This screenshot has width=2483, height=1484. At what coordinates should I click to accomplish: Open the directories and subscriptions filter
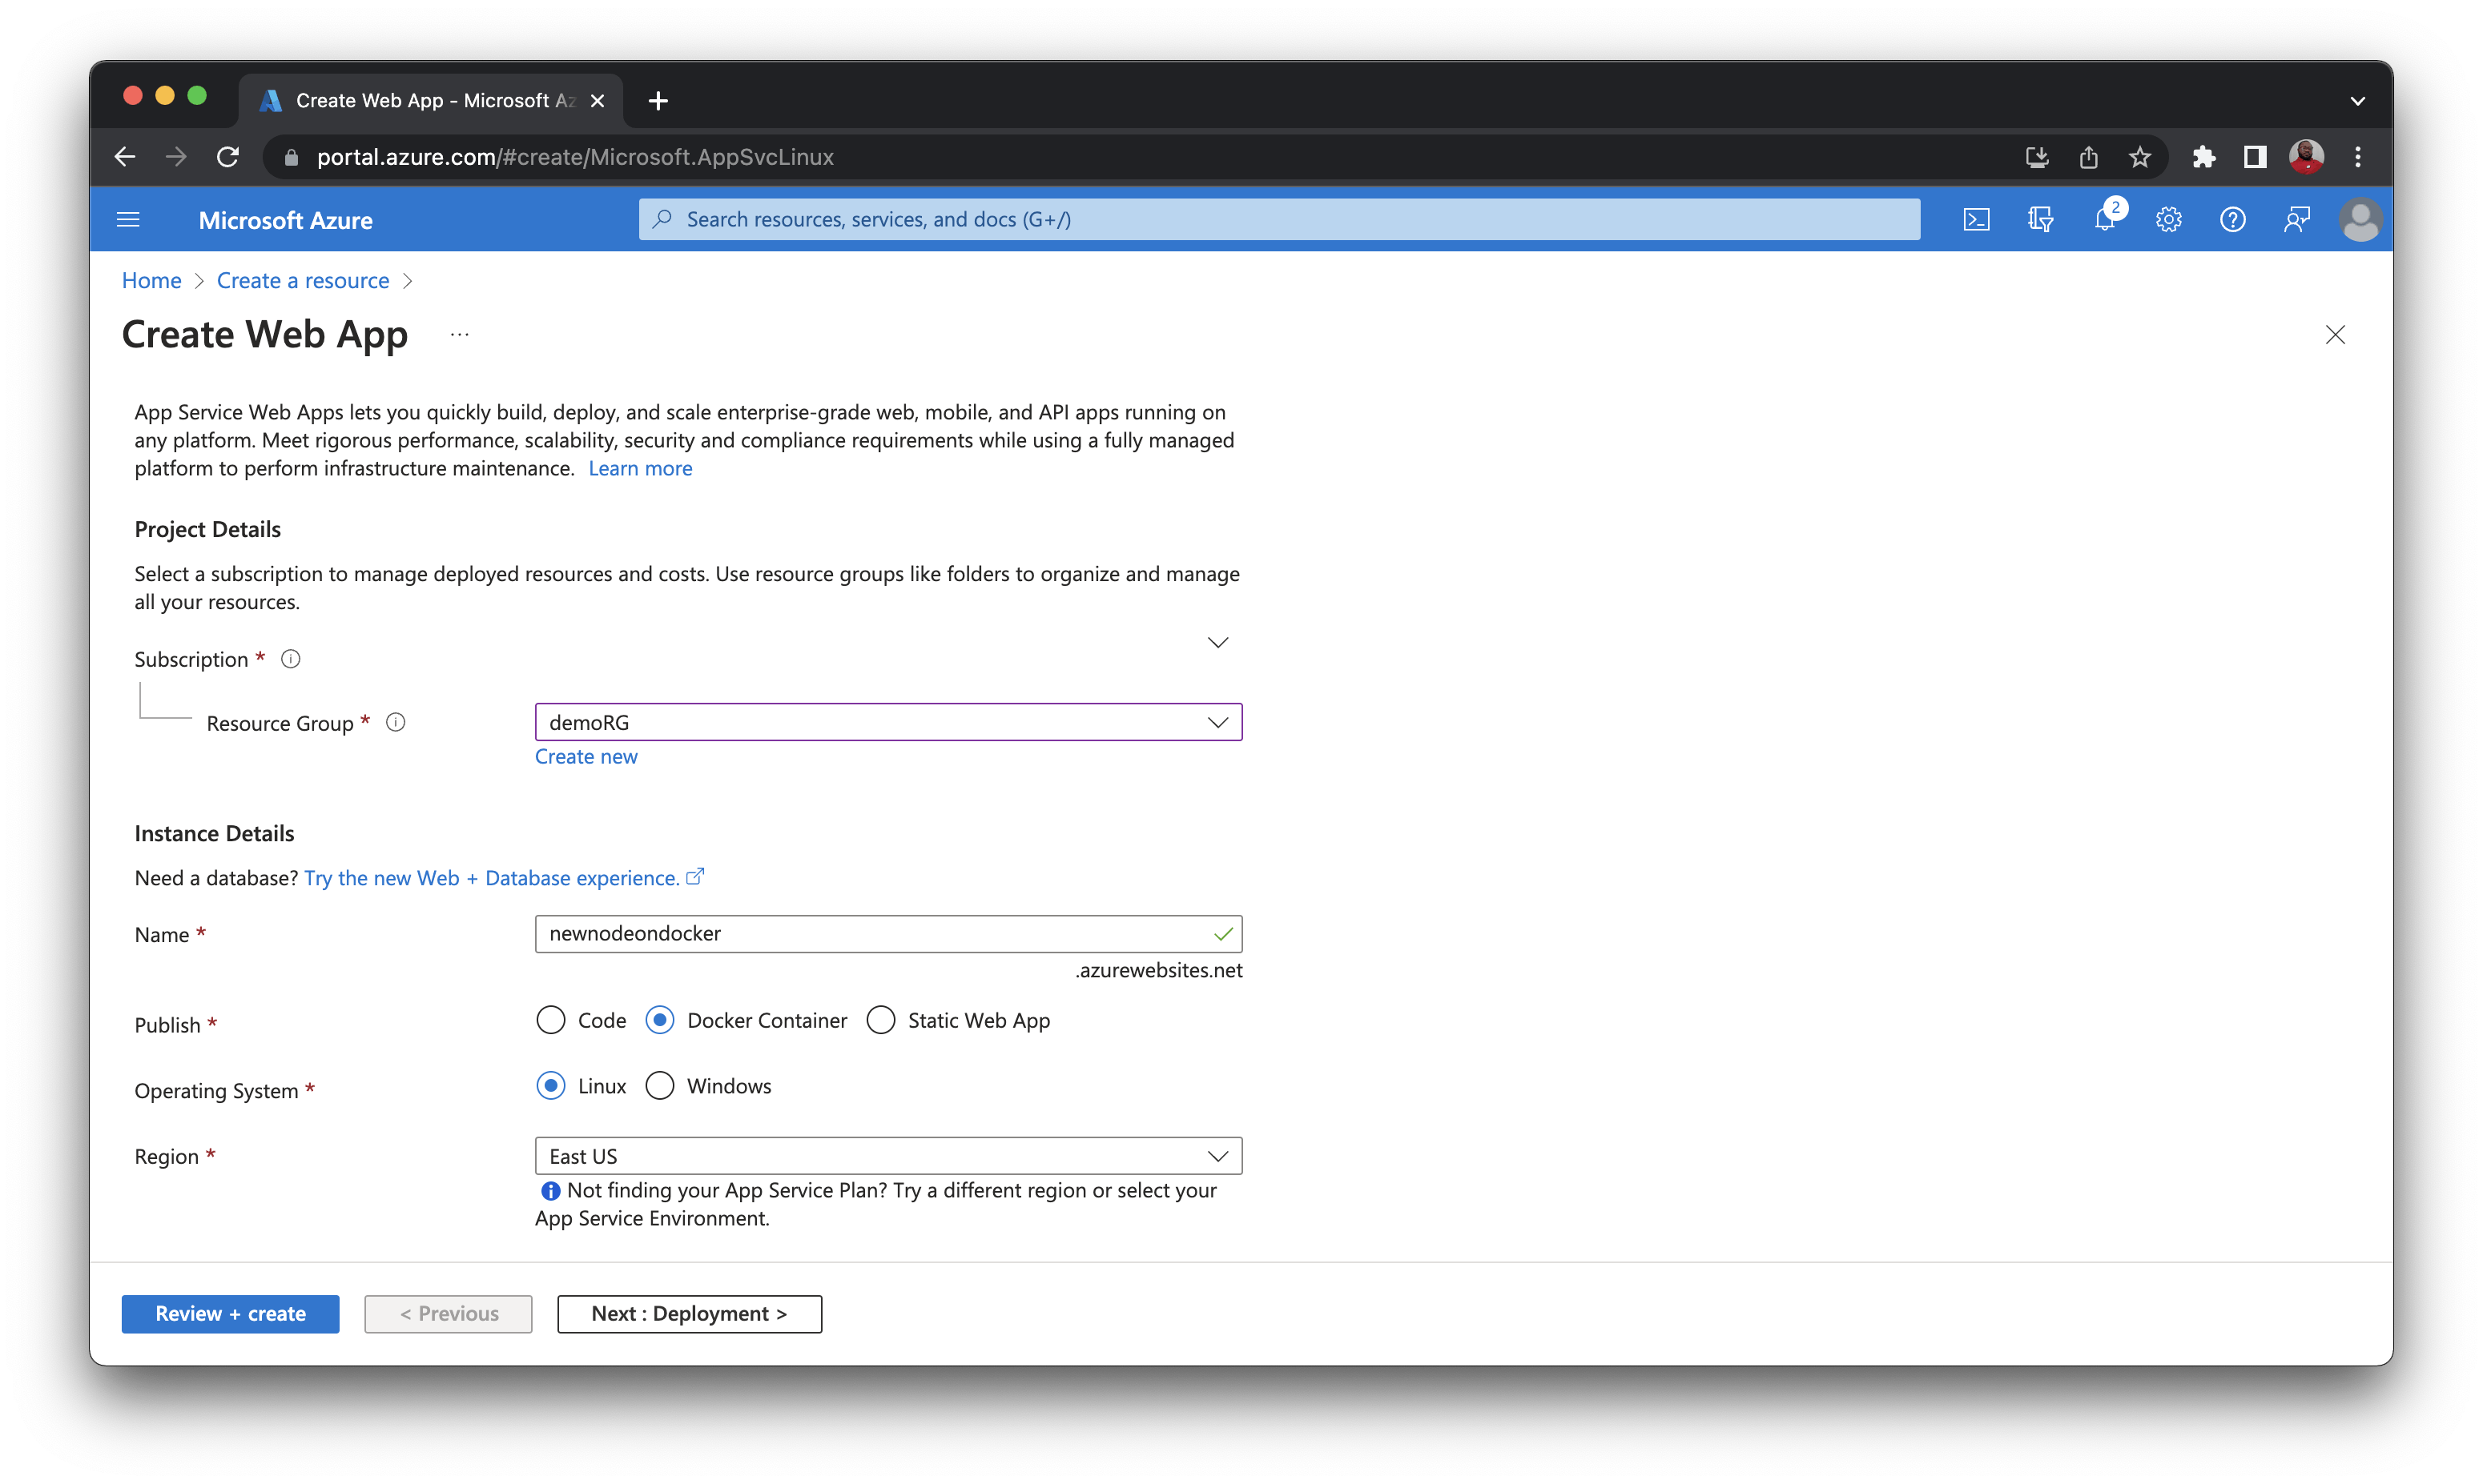tap(2041, 219)
